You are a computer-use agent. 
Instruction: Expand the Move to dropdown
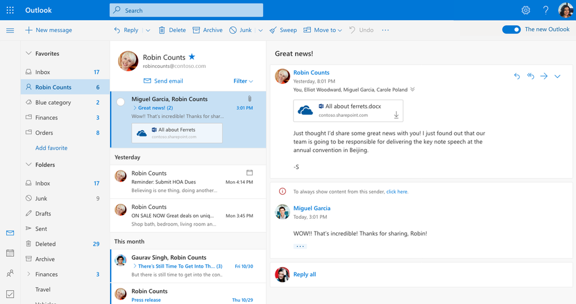(x=340, y=31)
